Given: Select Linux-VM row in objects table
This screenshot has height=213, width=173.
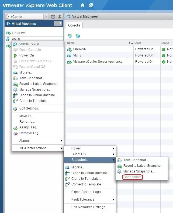Looking at the screenshot, I should [x=119, y=49].
